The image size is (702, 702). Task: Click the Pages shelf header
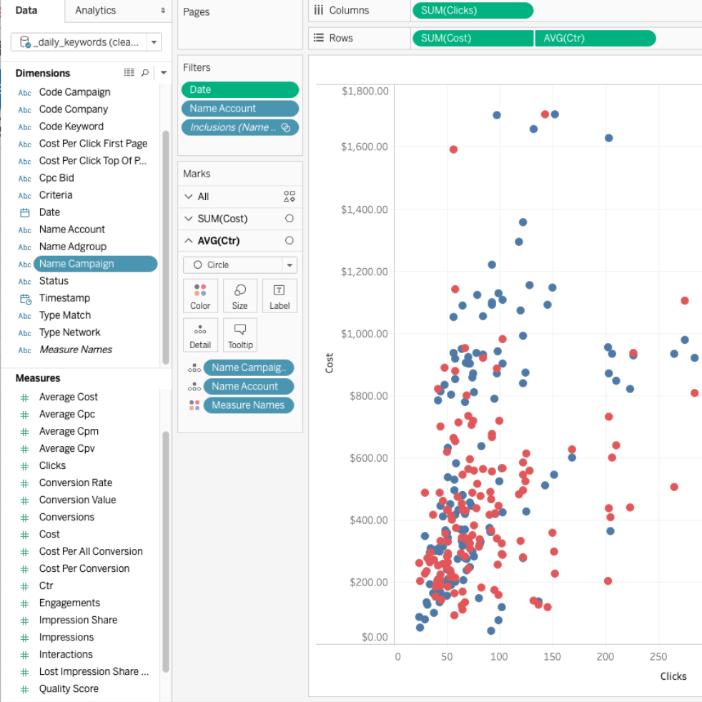(196, 12)
